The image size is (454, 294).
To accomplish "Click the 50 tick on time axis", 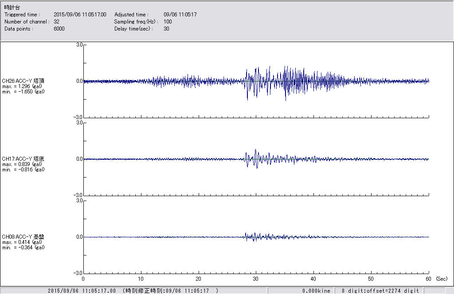I will [x=371, y=279].
